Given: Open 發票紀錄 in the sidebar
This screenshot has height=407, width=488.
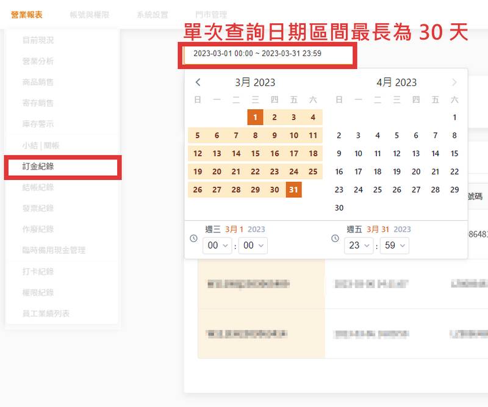Looking at the screenshot, I should 38,208.
